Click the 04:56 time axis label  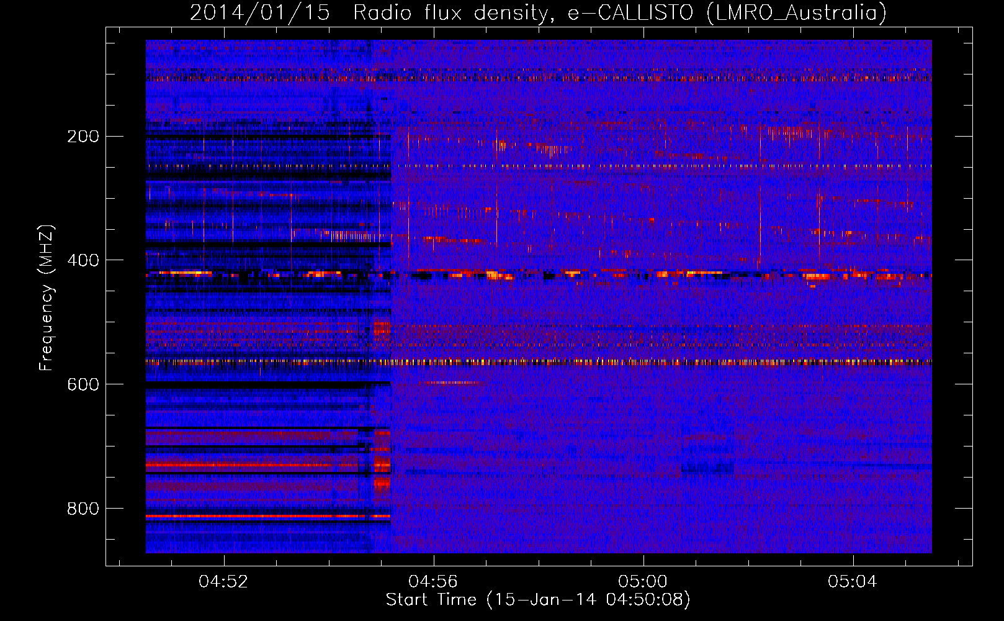coord(433,582)
